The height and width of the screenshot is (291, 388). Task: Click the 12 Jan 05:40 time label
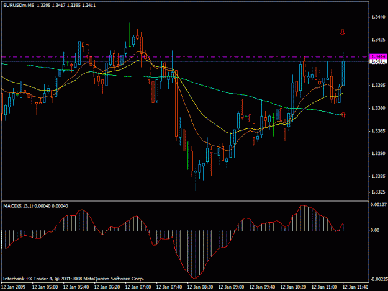(76, 287)
